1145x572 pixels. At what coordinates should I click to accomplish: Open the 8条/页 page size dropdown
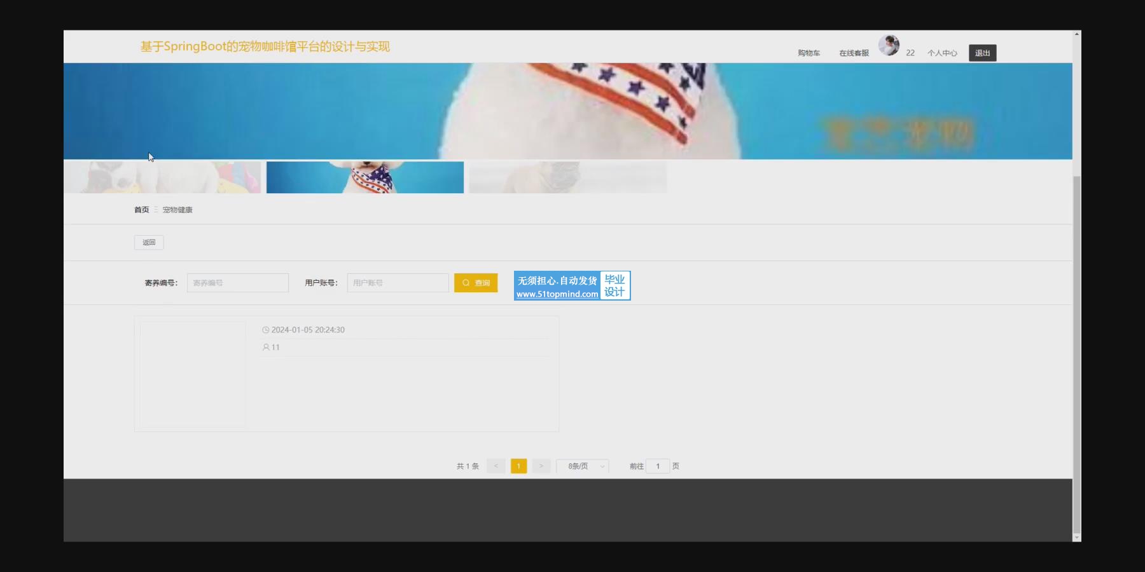[583, 466]
